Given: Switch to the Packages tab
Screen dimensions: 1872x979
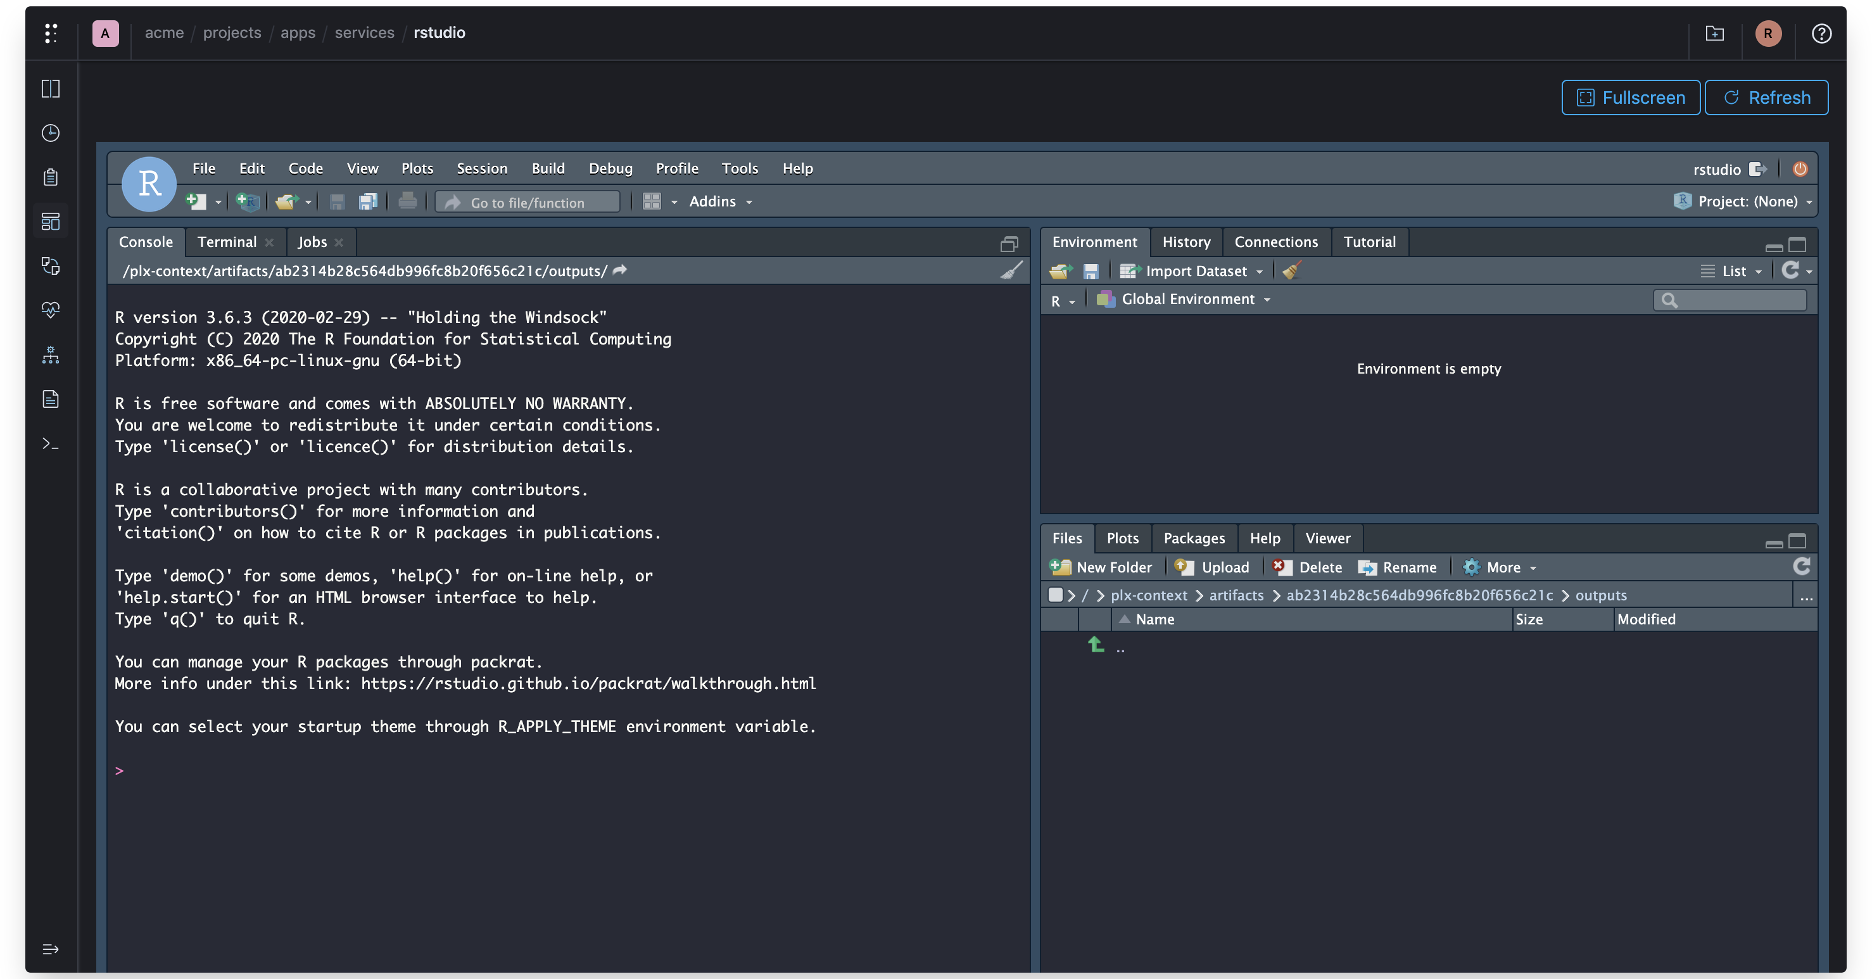Looking at the screenshot, I should [x=1194, y=538].
